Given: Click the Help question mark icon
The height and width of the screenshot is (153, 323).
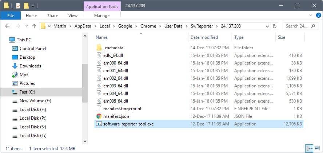Looking at the screenshot, I should coord(319,15).
